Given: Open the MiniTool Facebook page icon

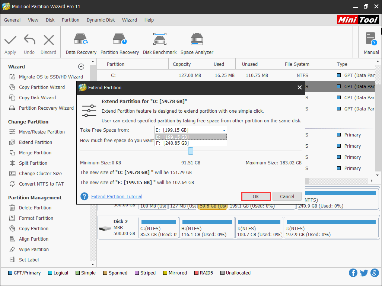Looking at the screenshot, I should (x=353, y=273).
